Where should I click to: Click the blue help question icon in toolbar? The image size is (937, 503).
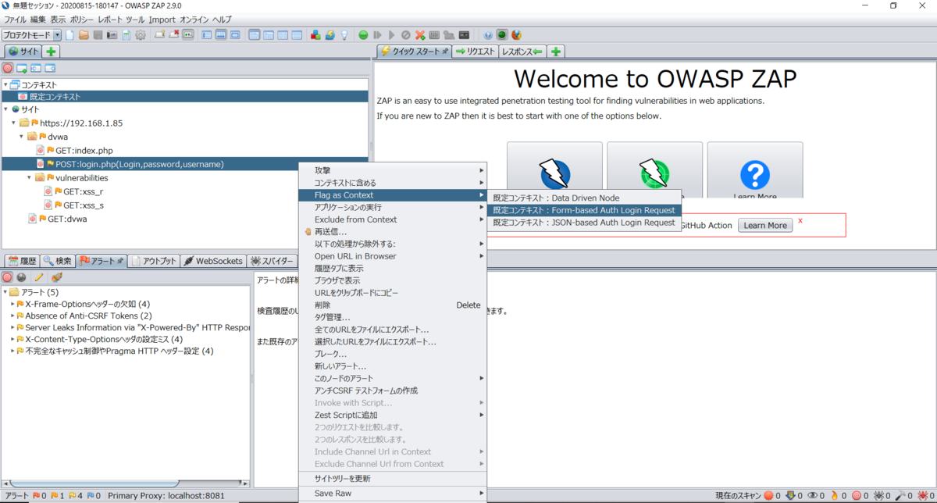pos(488,35)
